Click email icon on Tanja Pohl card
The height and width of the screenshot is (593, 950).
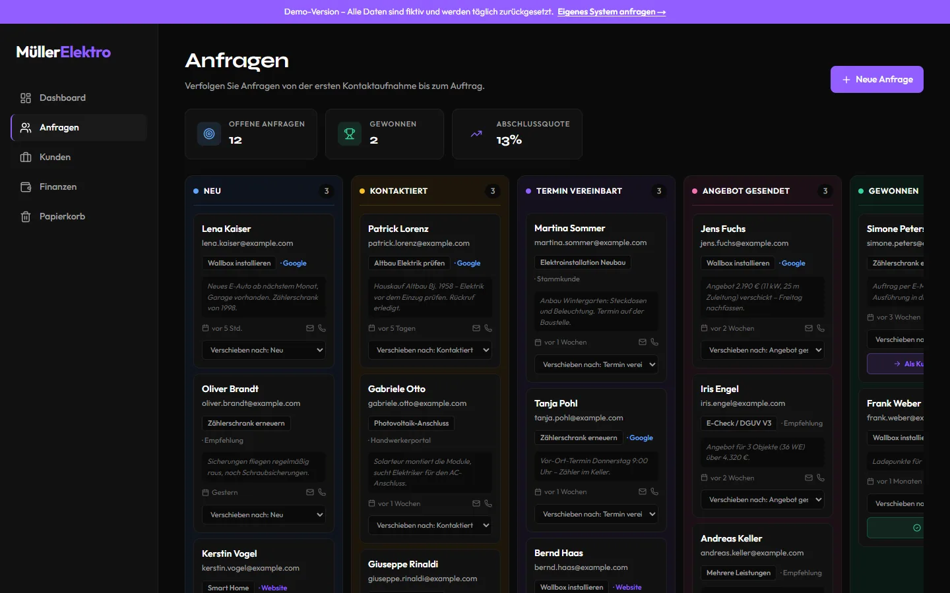643,492
